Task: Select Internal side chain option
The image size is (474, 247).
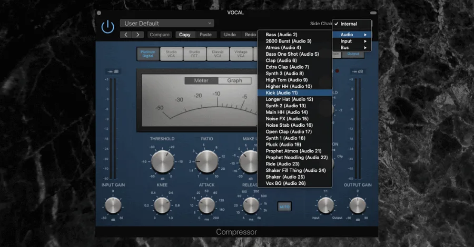Action: (352, 24)
